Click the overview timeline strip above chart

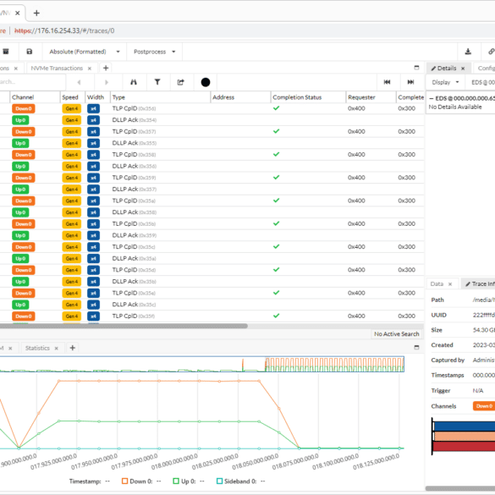[x=202, y=364]
